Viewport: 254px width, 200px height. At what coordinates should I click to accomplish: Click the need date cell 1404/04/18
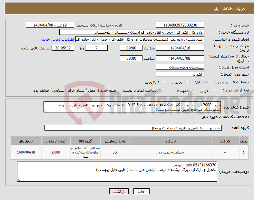[x=26, y=152]
